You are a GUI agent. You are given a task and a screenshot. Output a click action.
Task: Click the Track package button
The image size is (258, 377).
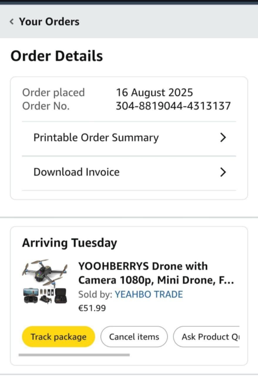pos(58,337)
